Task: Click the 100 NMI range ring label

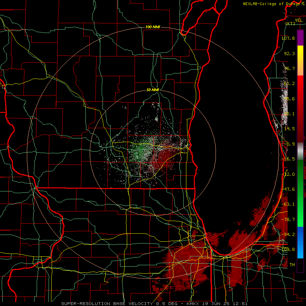Action: pyautogui.click(x=153, y=27)
